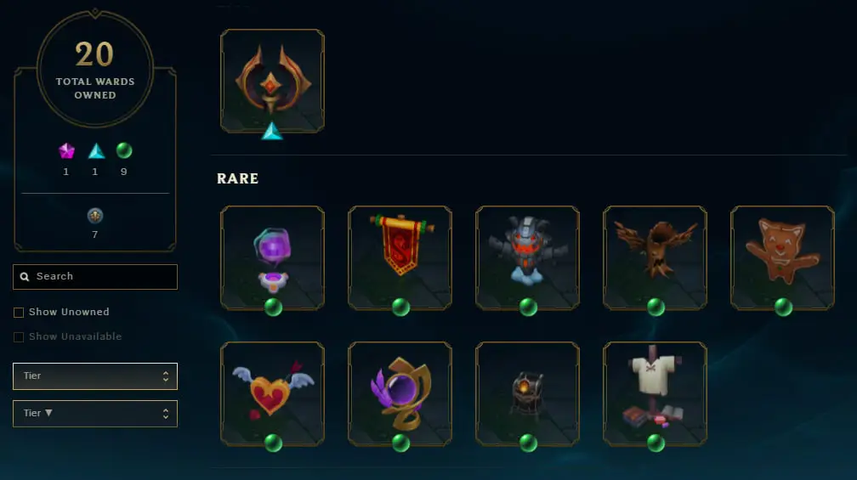Screen dimensions: 857x480
Task: Pick the gray robot ward skin
Action: coord(527,257)
